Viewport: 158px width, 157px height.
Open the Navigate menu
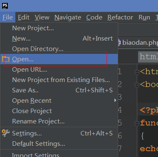coord(68,17)
